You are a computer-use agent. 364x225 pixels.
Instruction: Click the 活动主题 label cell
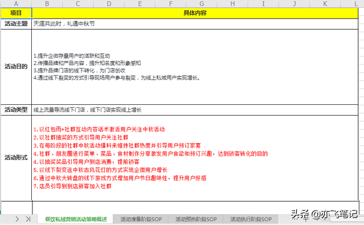(x=16, y=24)
